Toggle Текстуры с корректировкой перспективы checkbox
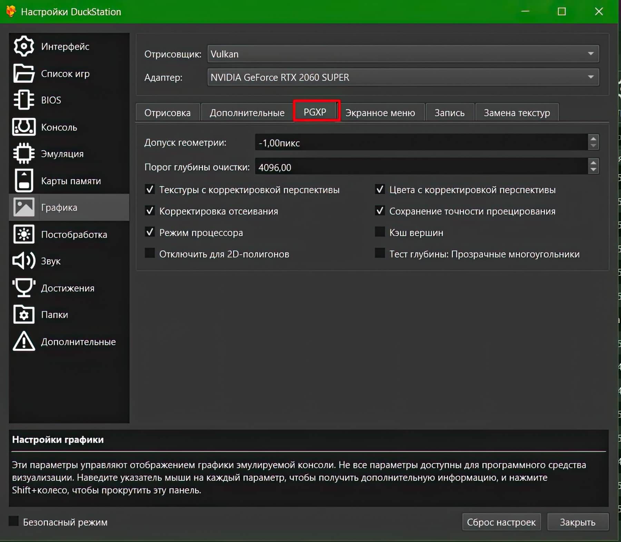Viewport: 621px width, 542px height. pos(150,189)
